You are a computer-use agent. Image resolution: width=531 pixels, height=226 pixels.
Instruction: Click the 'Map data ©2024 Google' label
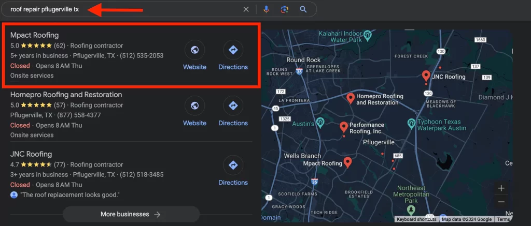(467, 219)
